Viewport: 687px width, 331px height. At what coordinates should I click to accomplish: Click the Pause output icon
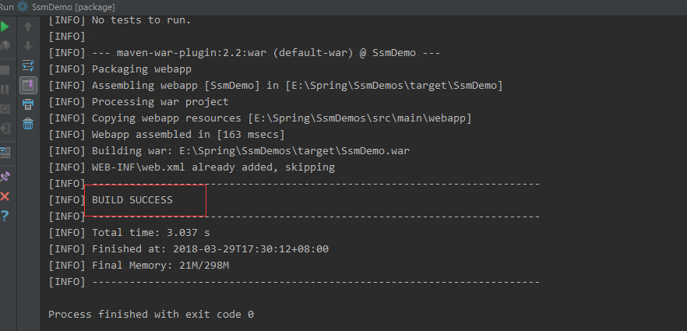pyautogui.click(x=5, y=90)
